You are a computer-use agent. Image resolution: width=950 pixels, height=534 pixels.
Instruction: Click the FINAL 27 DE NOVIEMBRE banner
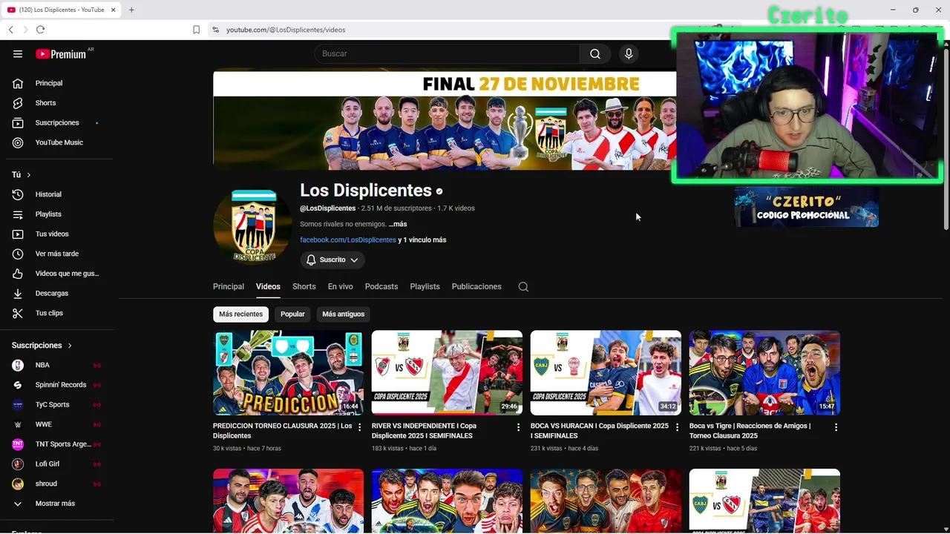tap(445, 120)
